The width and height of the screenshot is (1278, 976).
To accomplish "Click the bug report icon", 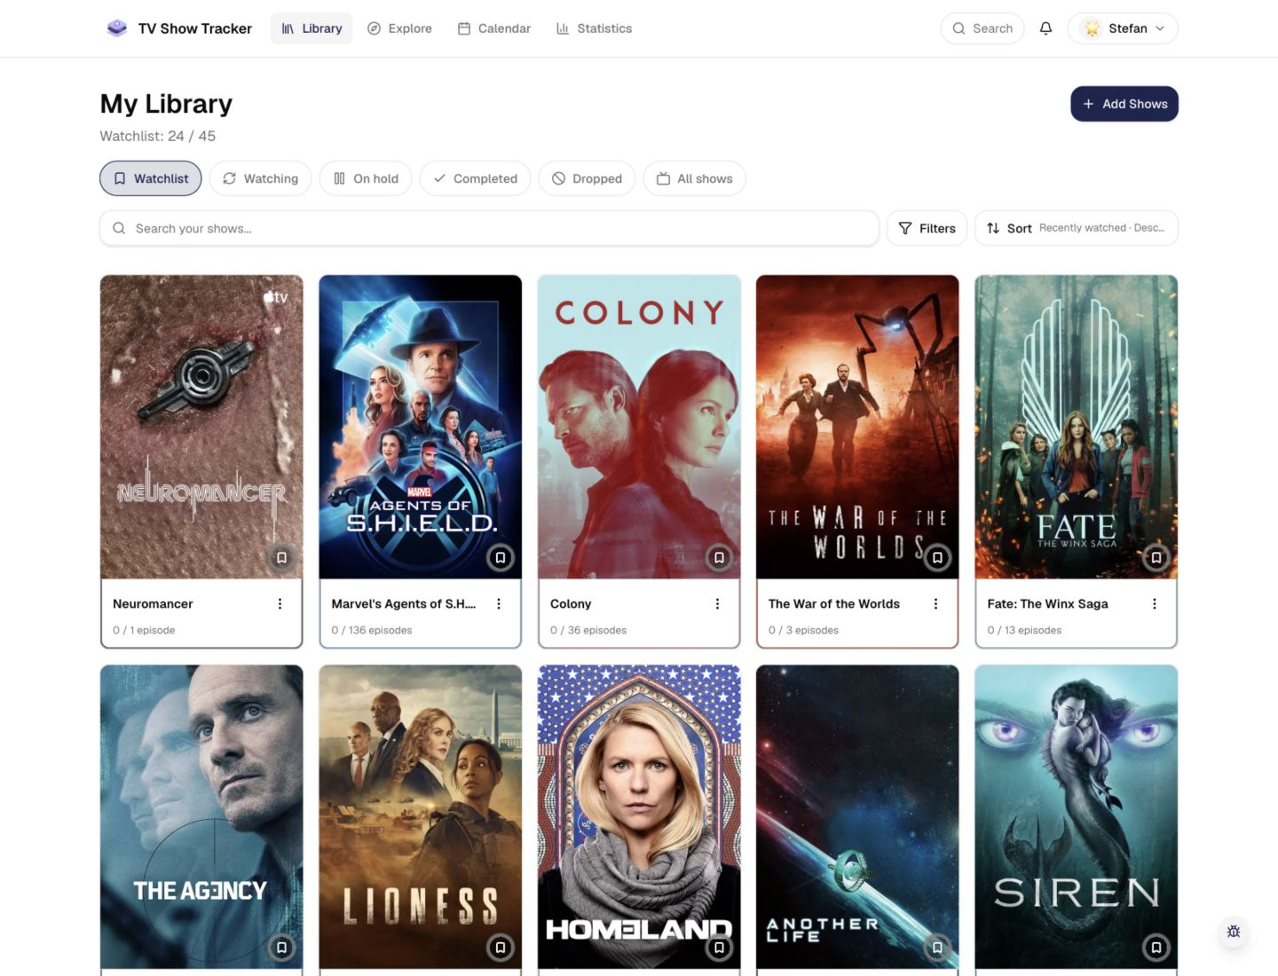I will point(1233,932).
